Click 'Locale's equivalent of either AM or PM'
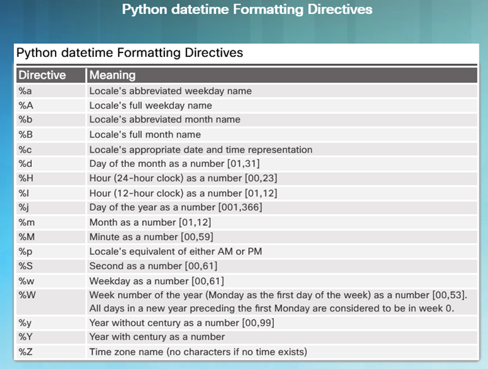Viewport: 488px width, 369px height. click(176, 251)
